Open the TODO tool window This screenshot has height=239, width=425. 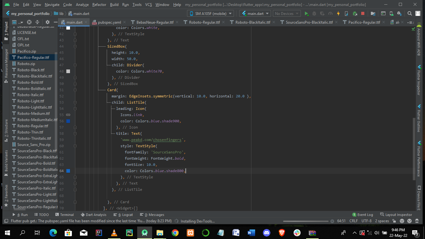point(41,215)
